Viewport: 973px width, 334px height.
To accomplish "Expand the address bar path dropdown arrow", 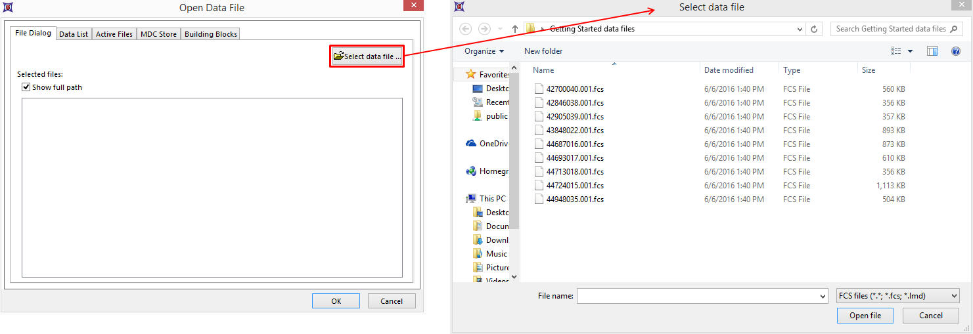I will point(800,29).
